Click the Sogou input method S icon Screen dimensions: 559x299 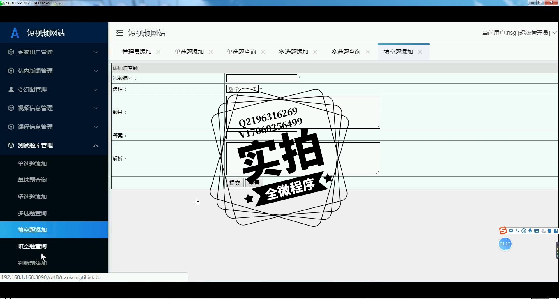tap(503, 231)
